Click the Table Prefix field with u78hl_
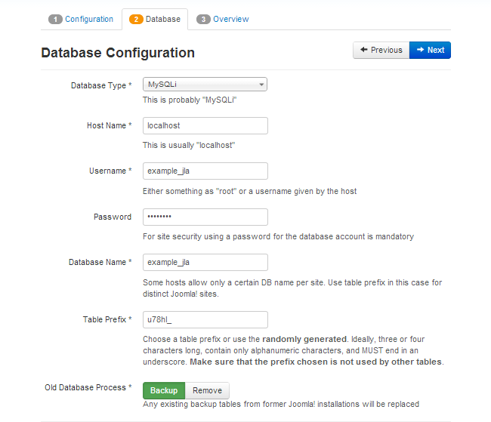The height and width of the screenshot is (422, 491). (x=205, y=319)
